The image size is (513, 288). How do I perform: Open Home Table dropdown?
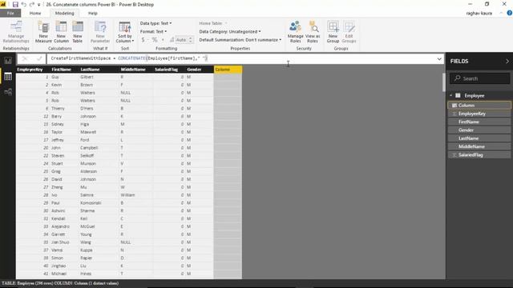pyautogui.click(x=213, y=23)
